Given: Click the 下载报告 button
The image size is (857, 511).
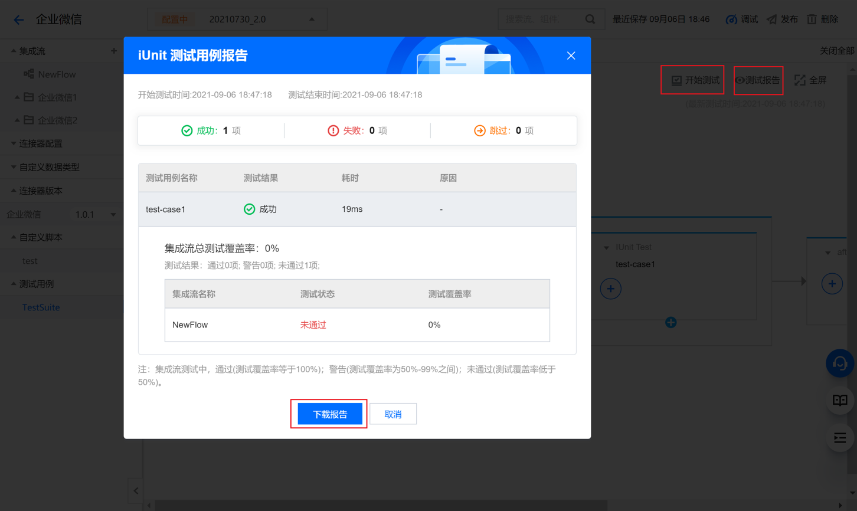Looking at the screenshot, I should coord(330,414).
